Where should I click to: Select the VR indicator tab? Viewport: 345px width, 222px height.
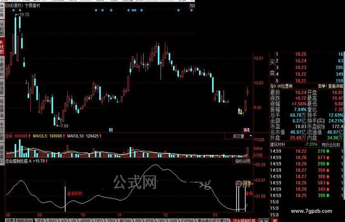point(73,220)
